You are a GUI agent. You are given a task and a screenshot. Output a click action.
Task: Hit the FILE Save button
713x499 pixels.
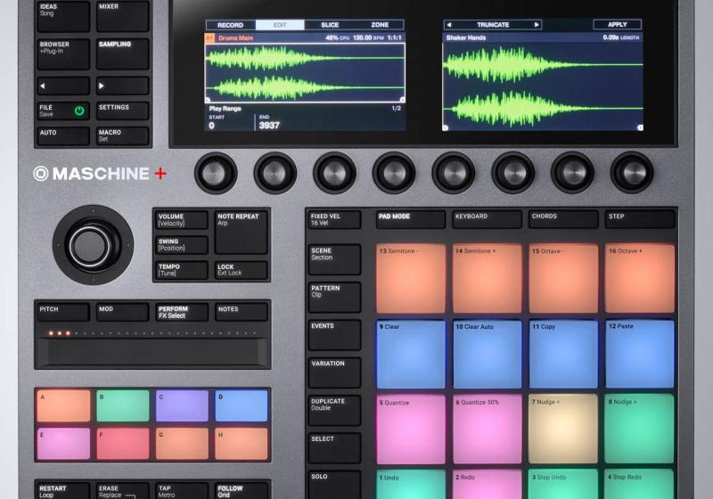point(63,110)
